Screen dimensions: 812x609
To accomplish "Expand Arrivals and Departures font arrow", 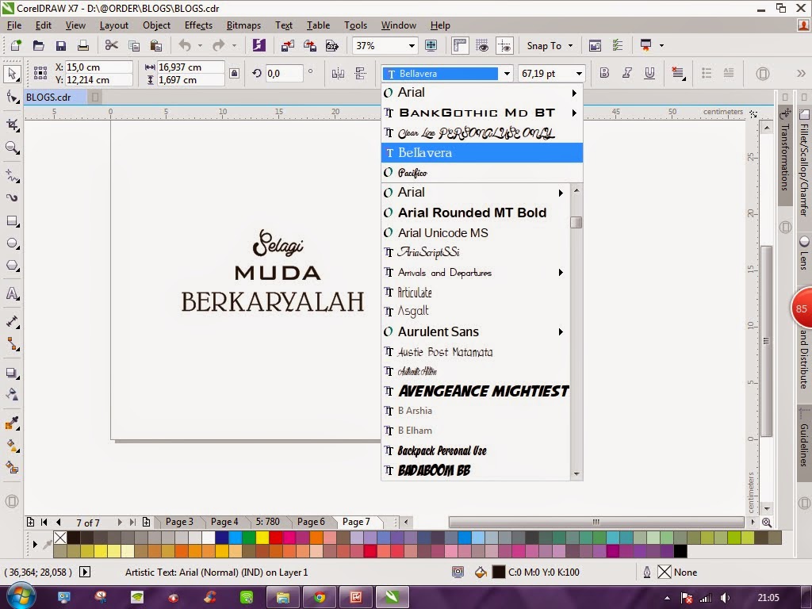I will pos(561,273).
